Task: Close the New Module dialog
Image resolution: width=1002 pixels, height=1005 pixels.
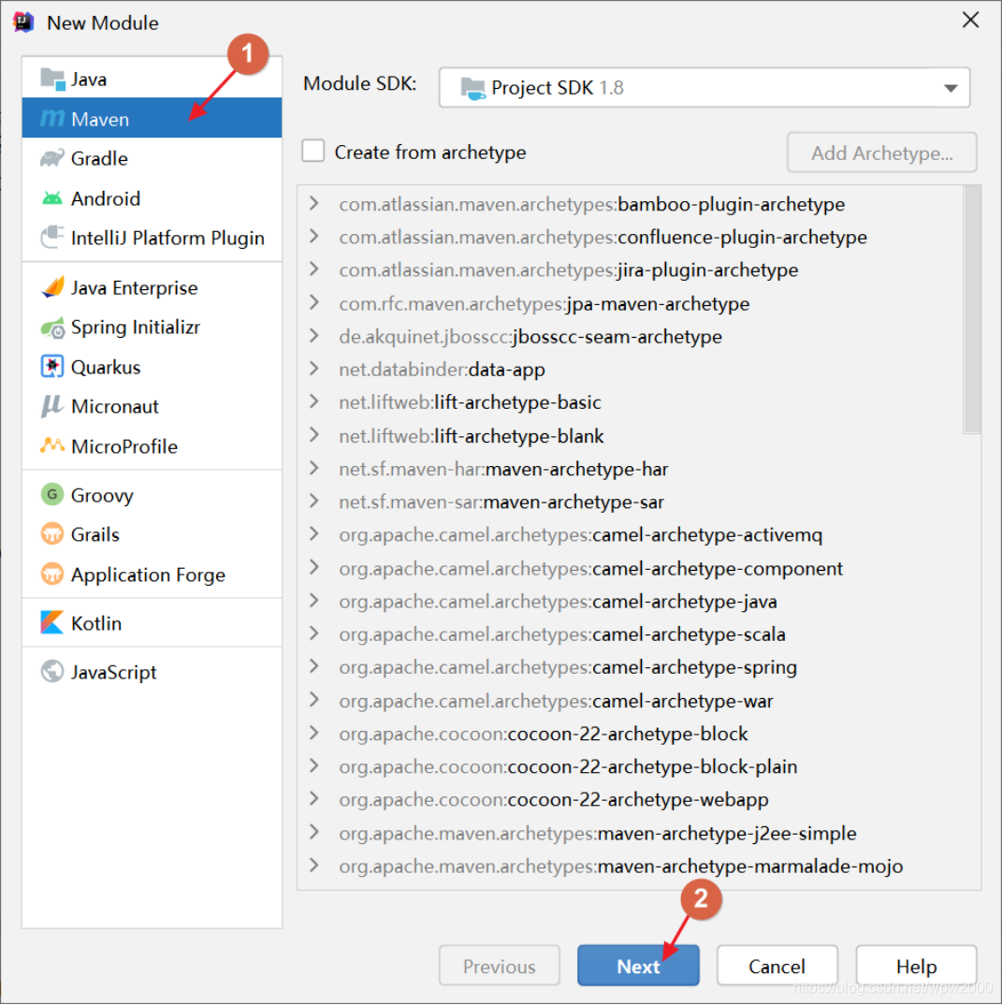Action: pos(970,20)
